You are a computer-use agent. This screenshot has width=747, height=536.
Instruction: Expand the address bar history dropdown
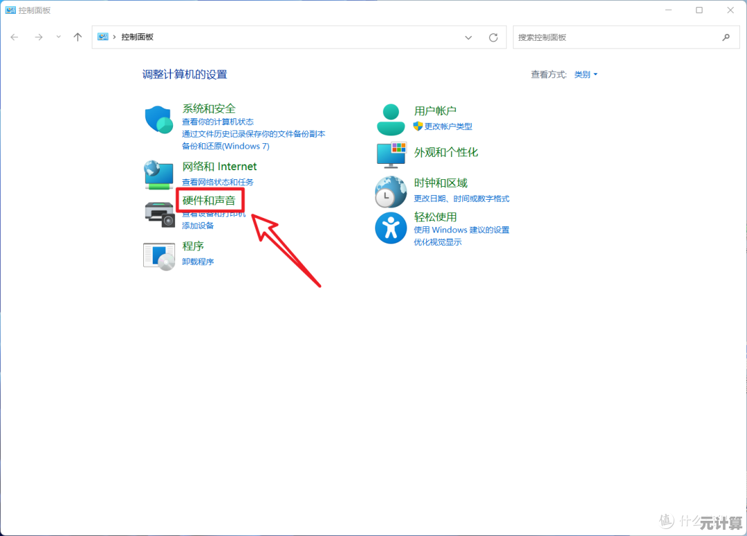(468, 37)
